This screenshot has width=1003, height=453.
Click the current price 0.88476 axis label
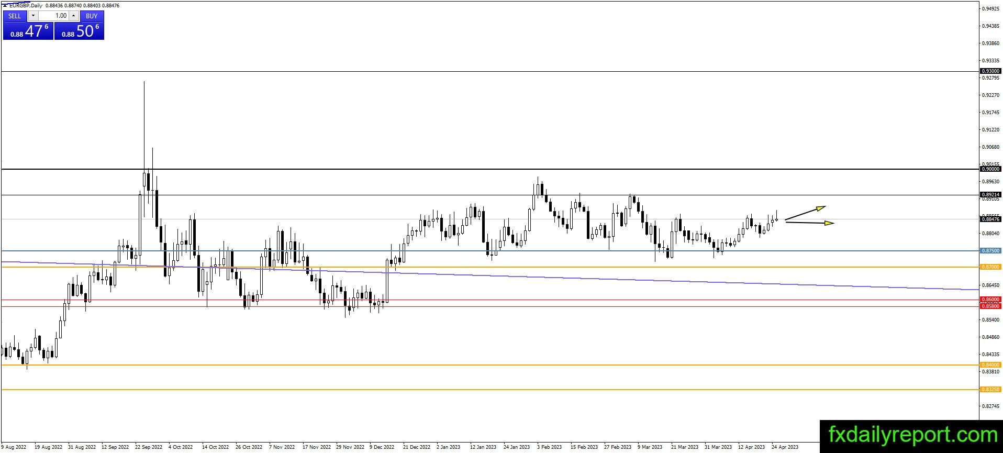pos(990,219)
